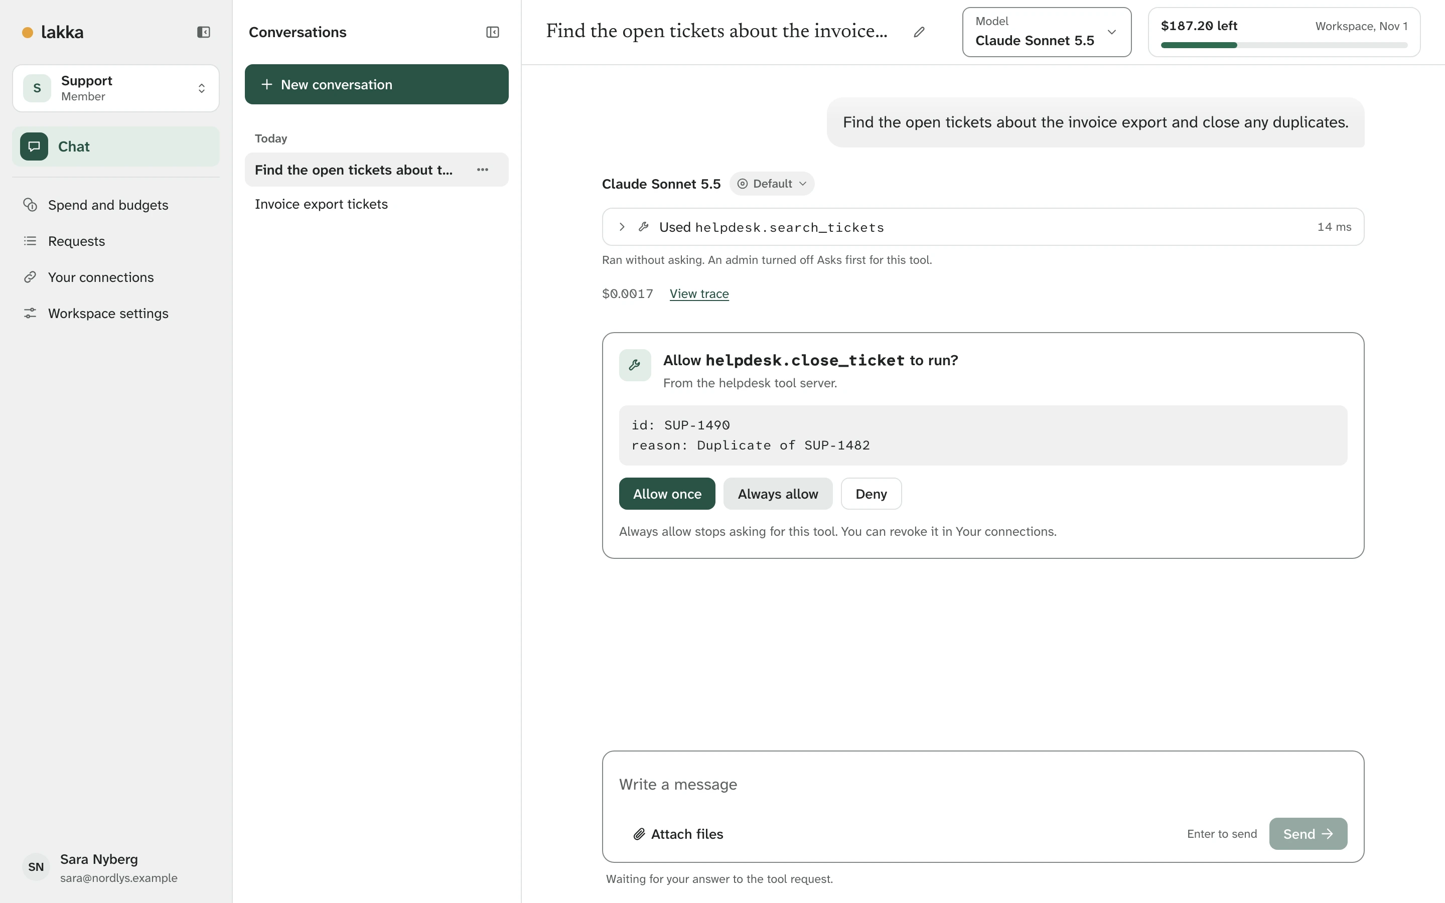This screenshot has height=903, width=1445.
Task: Click the Sara Nyberg account name
Action: coord(99,859)
